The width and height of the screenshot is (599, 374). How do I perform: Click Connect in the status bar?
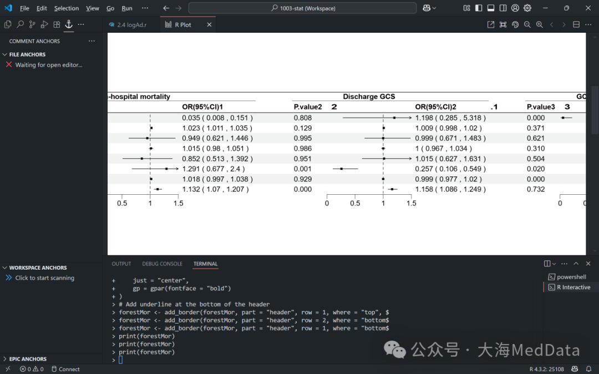(65, 368)
